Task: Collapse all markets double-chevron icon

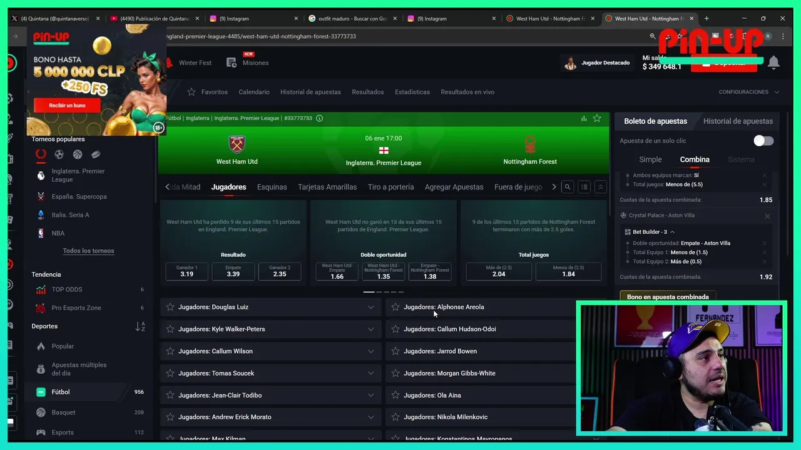Action: tap(600, 187)
